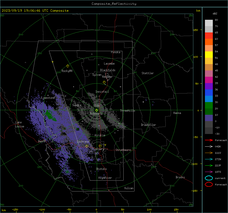This screenshot has height=213, width=228.
Task: Pick the green 20-30 dBZ color swatch
Action: (x=209, y=105)
